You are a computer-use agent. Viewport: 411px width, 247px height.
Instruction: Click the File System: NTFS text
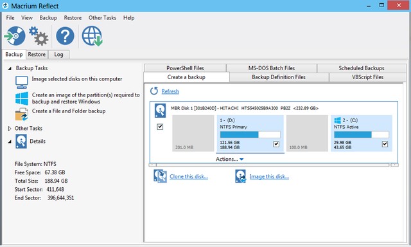point(35,164)
